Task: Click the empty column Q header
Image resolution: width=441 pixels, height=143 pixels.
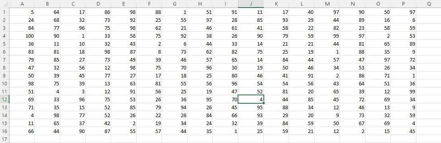Action: point(429,4)
